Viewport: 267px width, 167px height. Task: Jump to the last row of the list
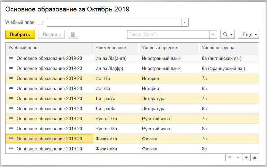tap(255, 158)
